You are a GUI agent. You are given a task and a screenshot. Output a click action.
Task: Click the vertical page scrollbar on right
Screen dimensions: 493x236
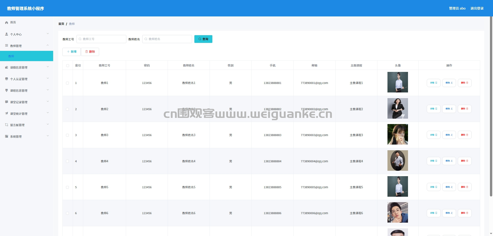click(491, 107)
